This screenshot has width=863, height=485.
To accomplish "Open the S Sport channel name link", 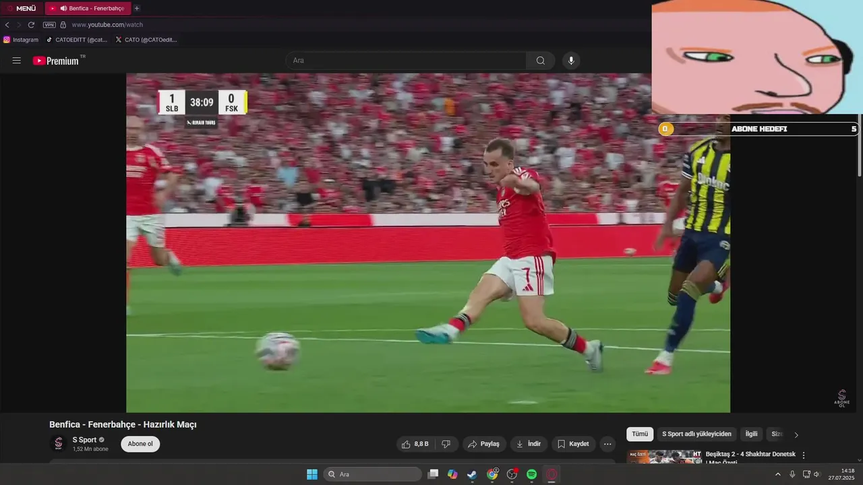I will point(84,440).
